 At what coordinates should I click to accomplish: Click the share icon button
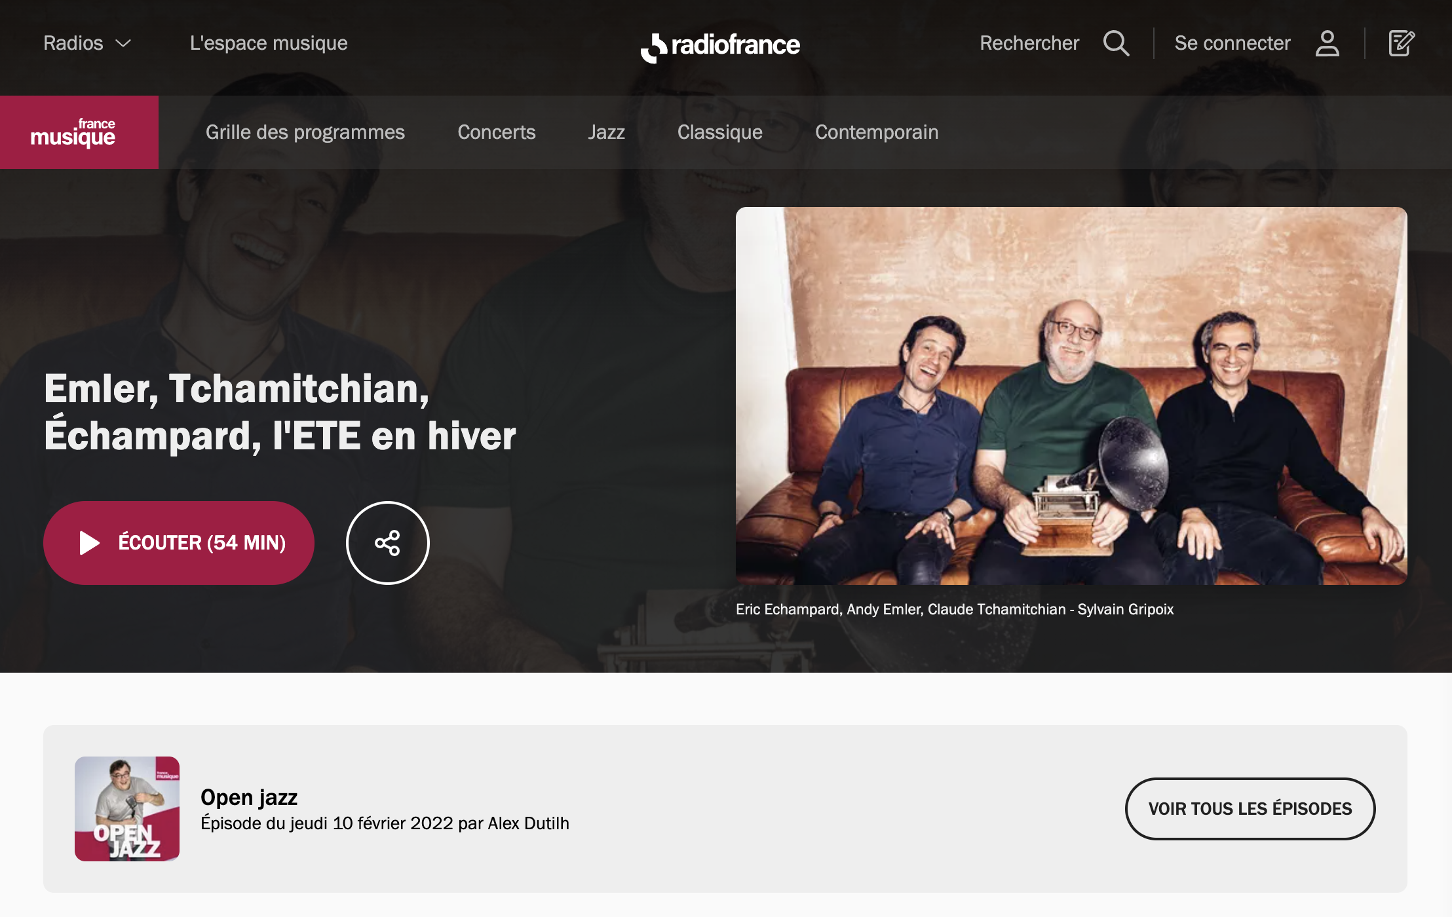tap(388, 543)
